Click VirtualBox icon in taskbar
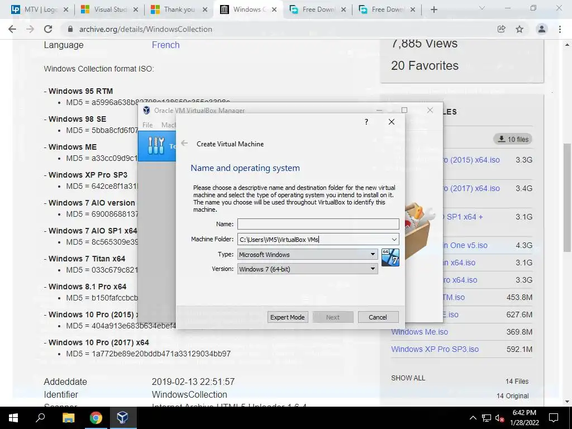This screenshot has width=572, height=429. [122, 418]
